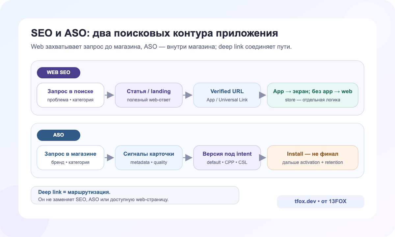Select the 'Запрос в магазине' card
Screen dimensions: 395x237
point(70,158)
